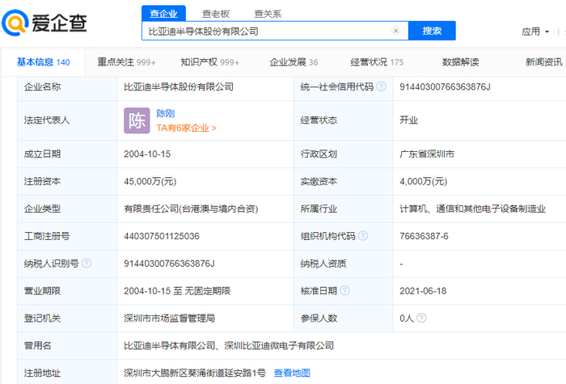Open the 重点关注 999+ tab
566x384 pixels.
click(126, 62)
